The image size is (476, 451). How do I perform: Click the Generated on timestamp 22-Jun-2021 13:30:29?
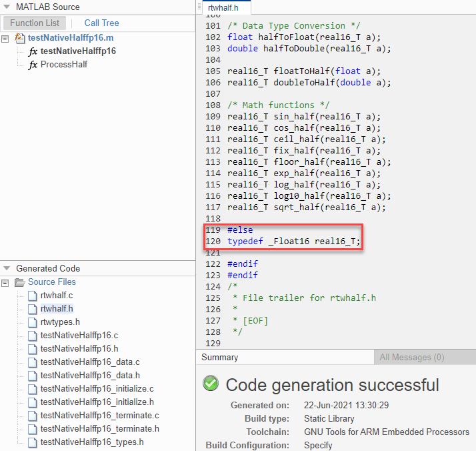(347, 405)
